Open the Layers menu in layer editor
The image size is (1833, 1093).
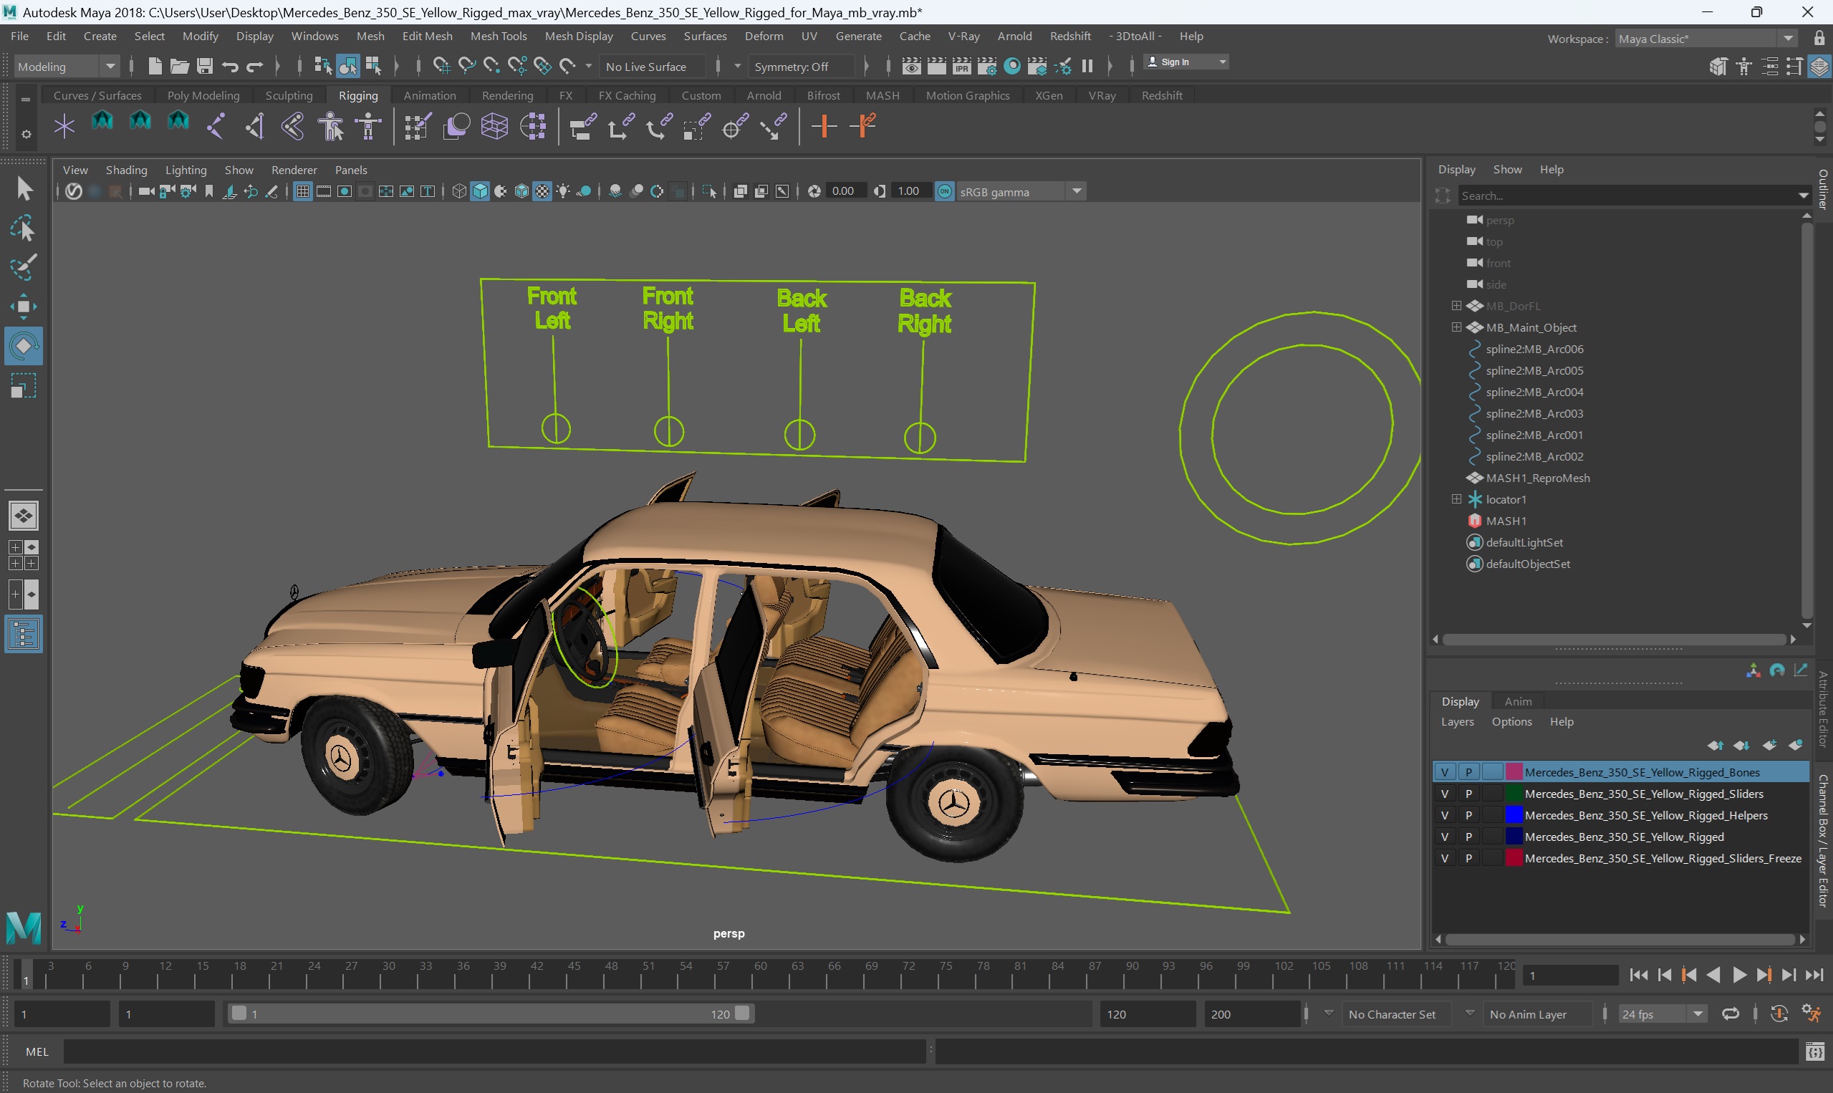click(x=1458, y=722)
